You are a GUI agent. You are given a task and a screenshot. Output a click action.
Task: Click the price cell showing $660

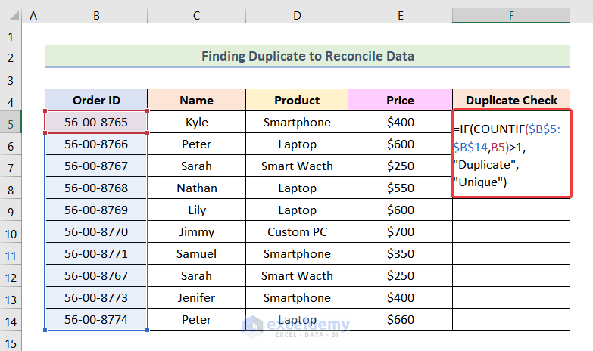(400, 319)
